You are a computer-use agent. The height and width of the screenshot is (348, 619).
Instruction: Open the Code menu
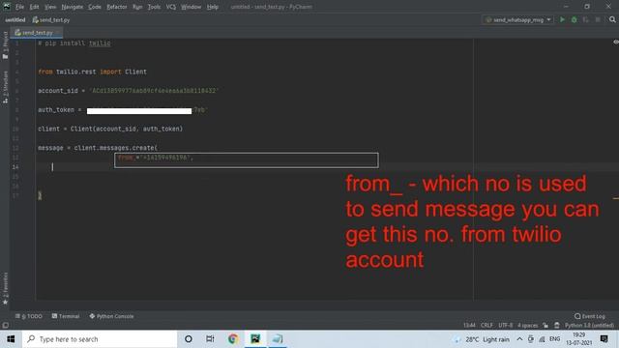tap(95, 7)
